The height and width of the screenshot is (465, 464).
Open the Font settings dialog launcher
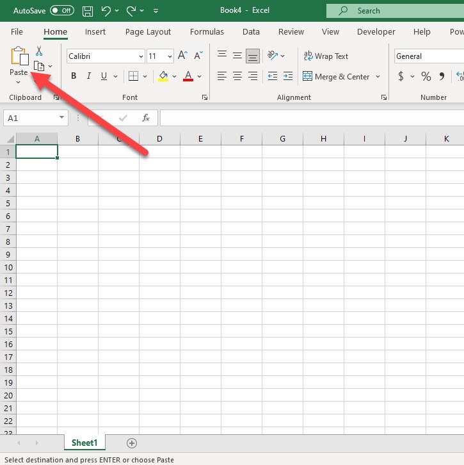205,97
